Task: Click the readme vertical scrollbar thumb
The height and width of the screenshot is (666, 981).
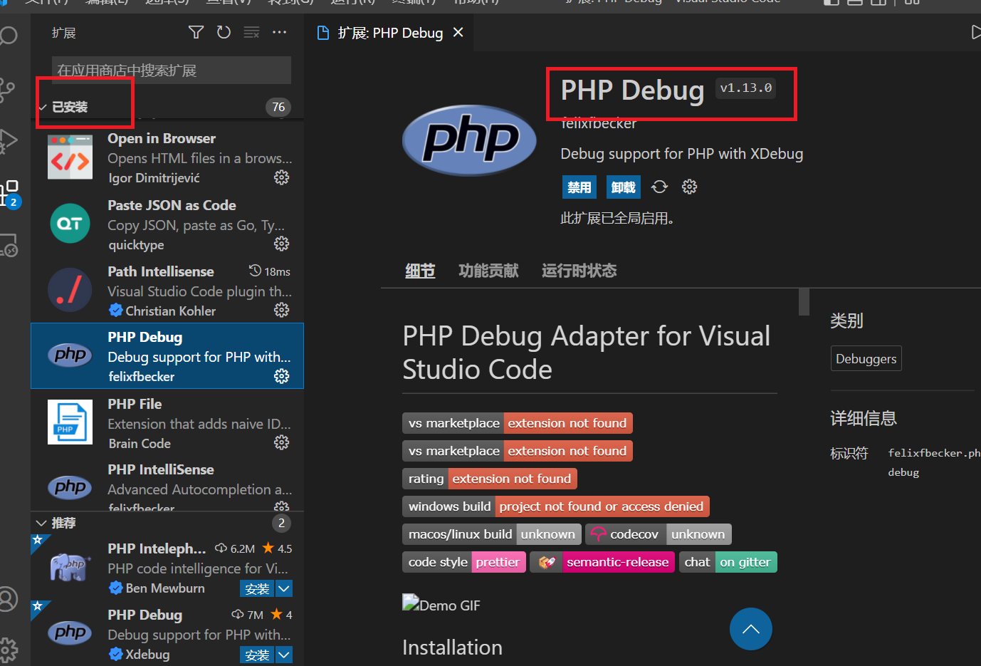Action: (x=804, y=301)
